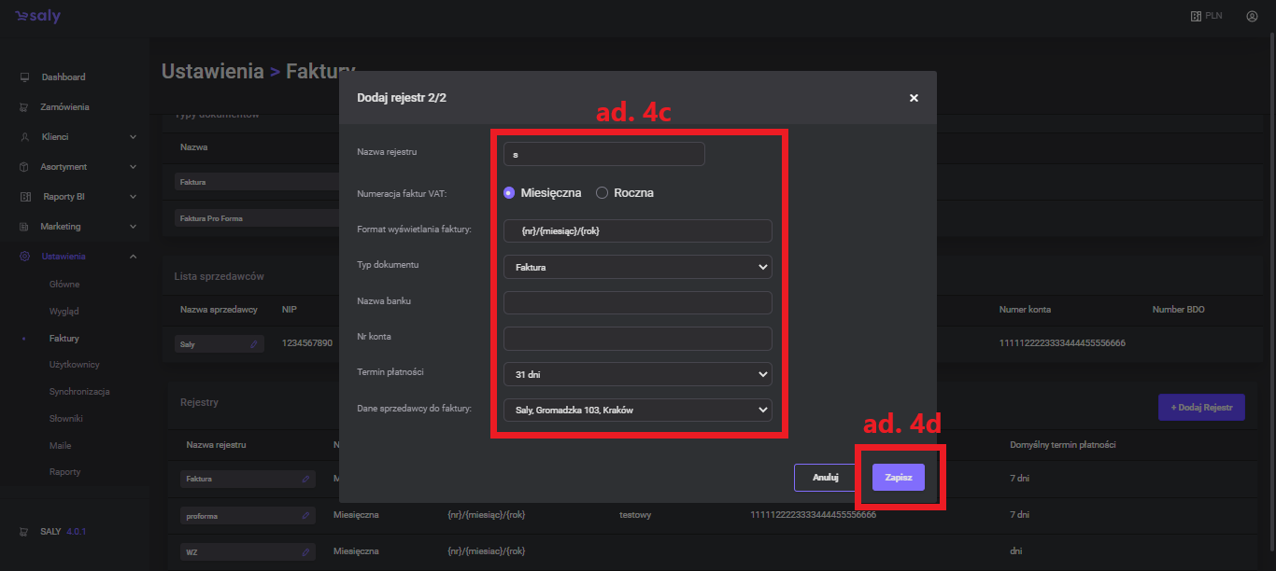1276x571 pixels.
Task: Click the Zamówienia cart icon
Action: pos(24,107)
